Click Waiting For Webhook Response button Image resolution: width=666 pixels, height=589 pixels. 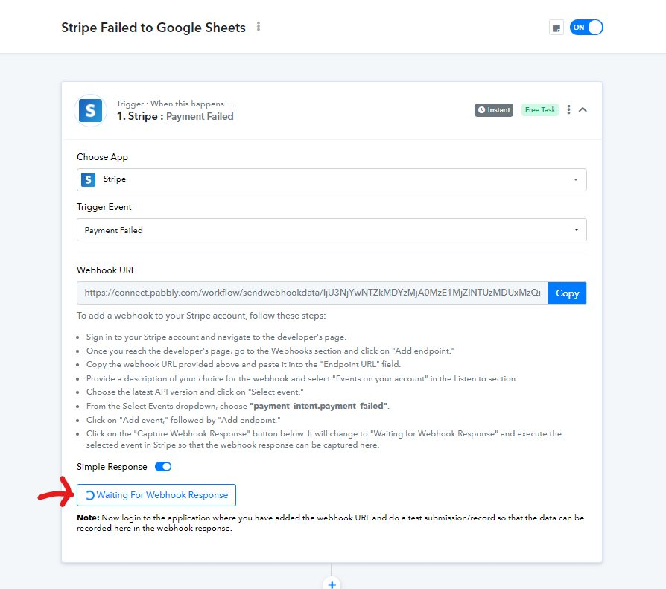156,495
